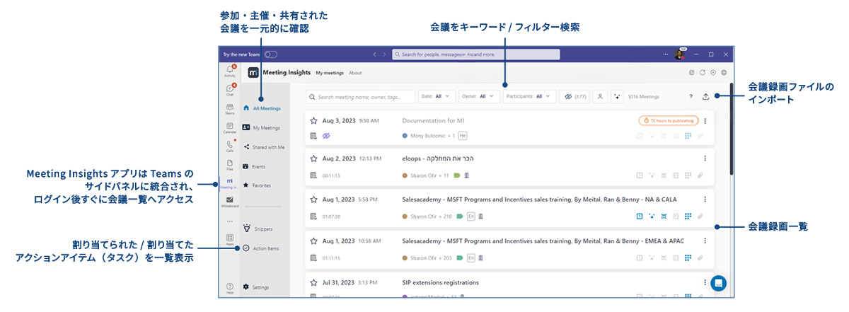
Task: Open more options for NA & CALA meeting
Action: coord(705,200)
